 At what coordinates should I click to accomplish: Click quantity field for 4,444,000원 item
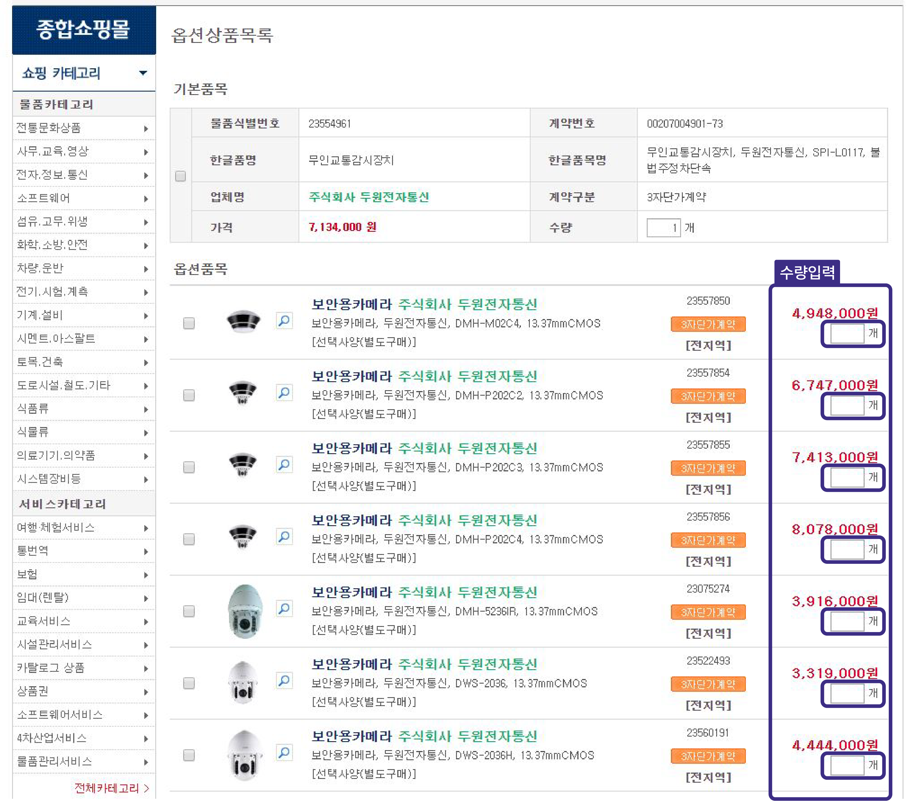(x=847, y=765)
